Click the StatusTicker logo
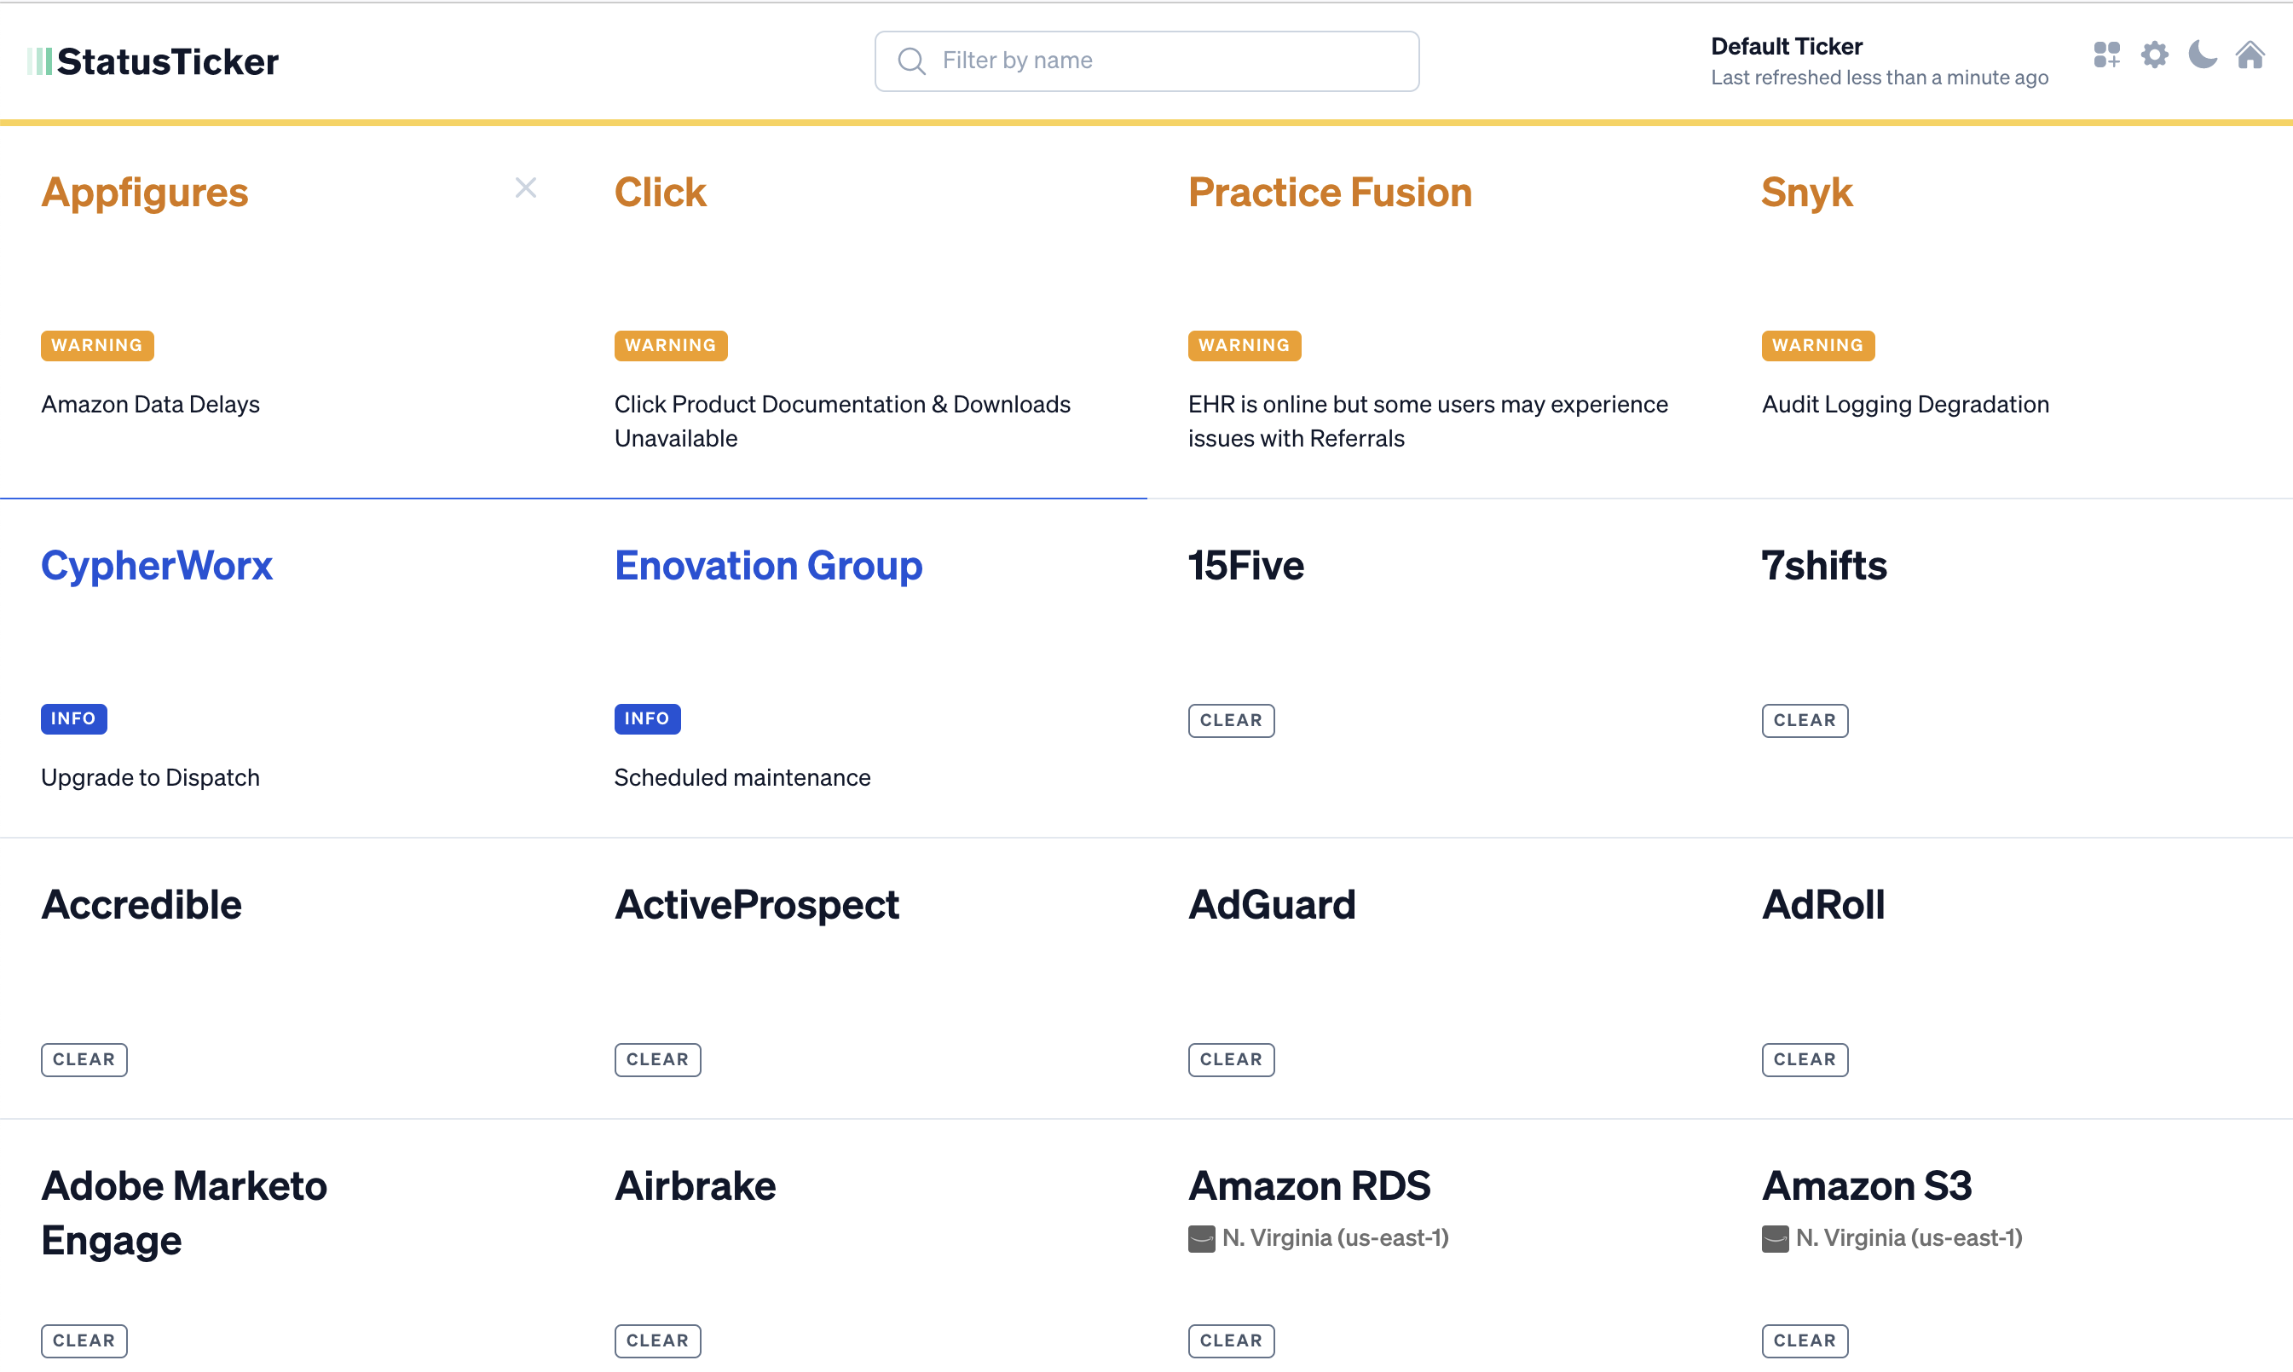Image resolution: width=2293 pixels, height=1372 pixels. 153,61
